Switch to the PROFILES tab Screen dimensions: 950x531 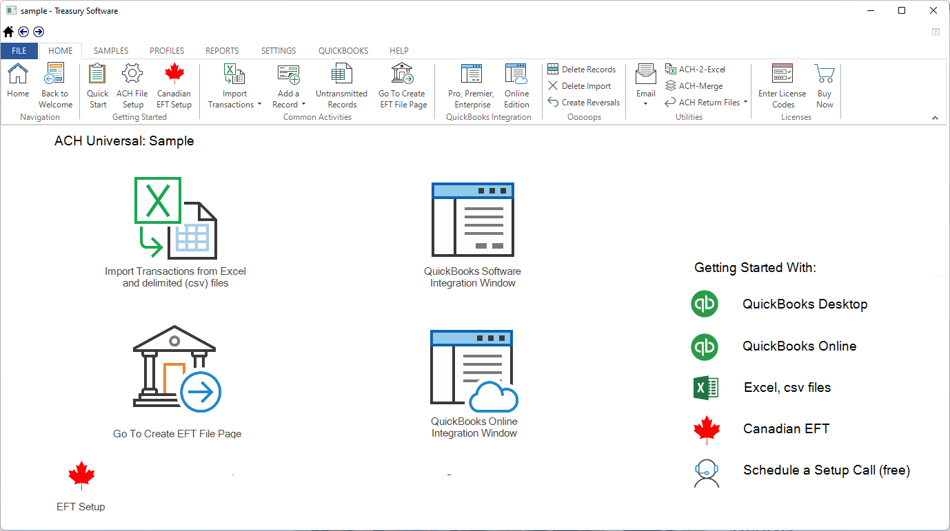(167, 50)
